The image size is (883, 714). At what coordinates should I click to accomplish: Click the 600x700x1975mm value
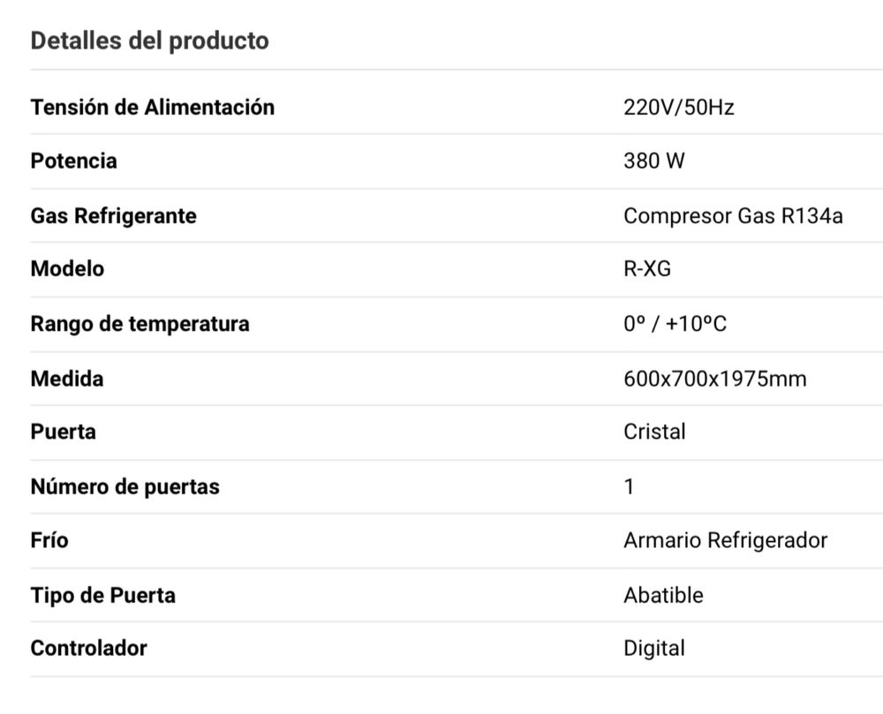pyautogui.click(x=715, y=379)
